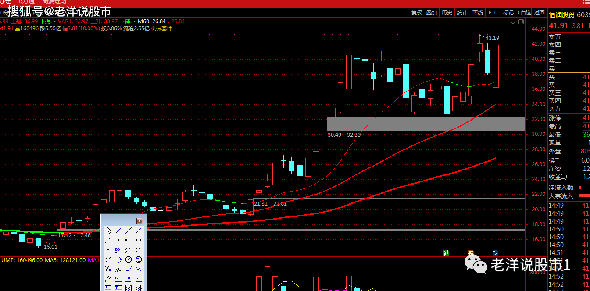Choose the horizontal segment with two endpoints tool
The height and width of the screenshot is (291, 590).
click(139, 240)
